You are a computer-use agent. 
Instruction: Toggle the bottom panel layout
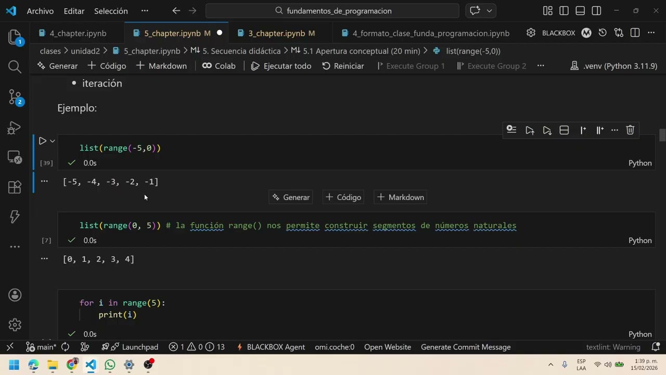coord(580,10)
